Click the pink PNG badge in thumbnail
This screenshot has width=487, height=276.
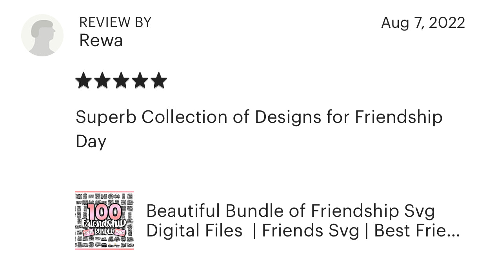(x=120, y=233)
